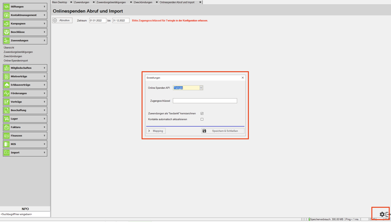Expand the Mitgliedschaften sidebar section
The width and height of the screenshot is (391, 222).
click(25, 68)
